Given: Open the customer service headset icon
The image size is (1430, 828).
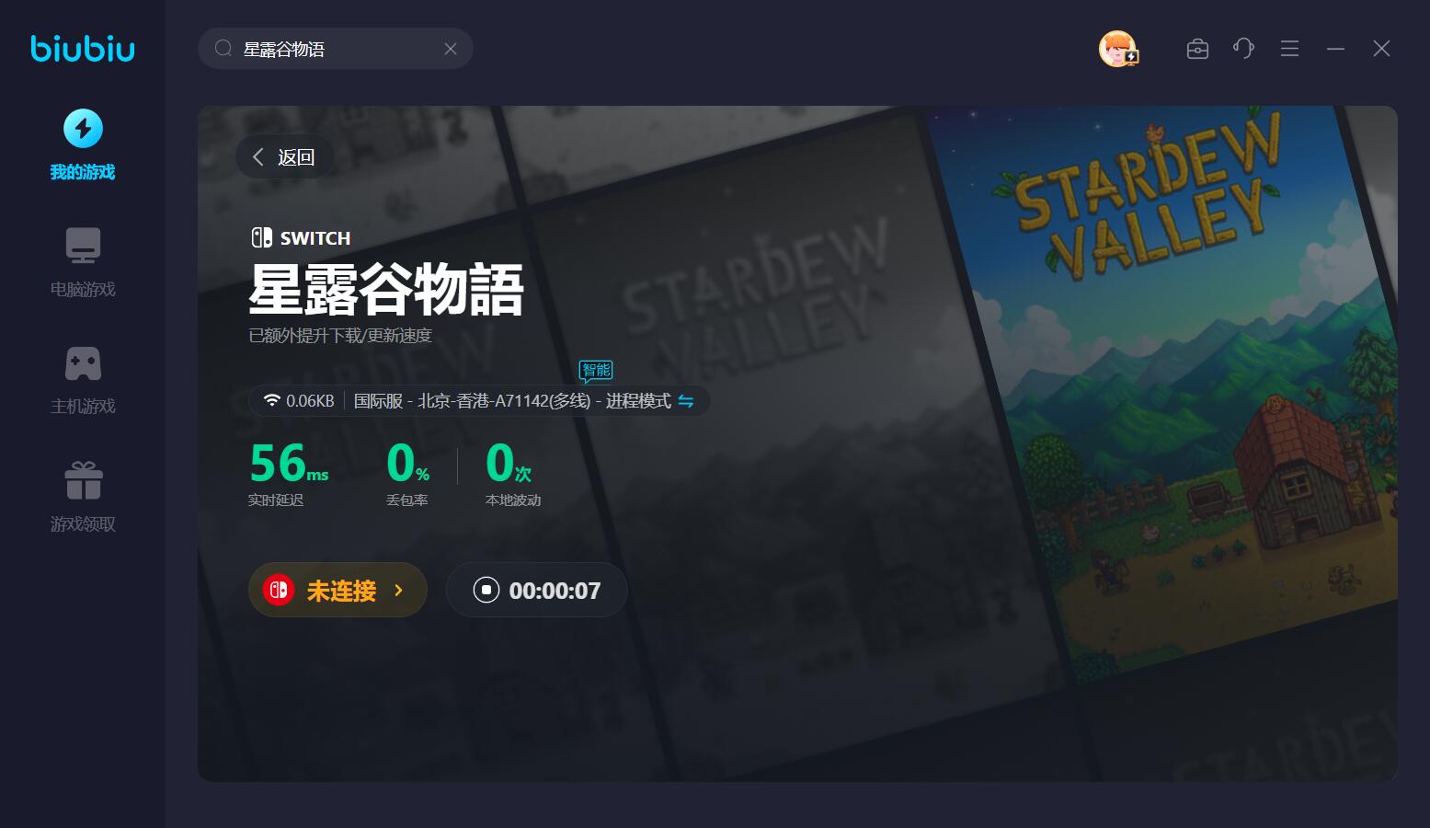Looking at the screenshot, I should pyautogui.click(x=1243, y=49).
